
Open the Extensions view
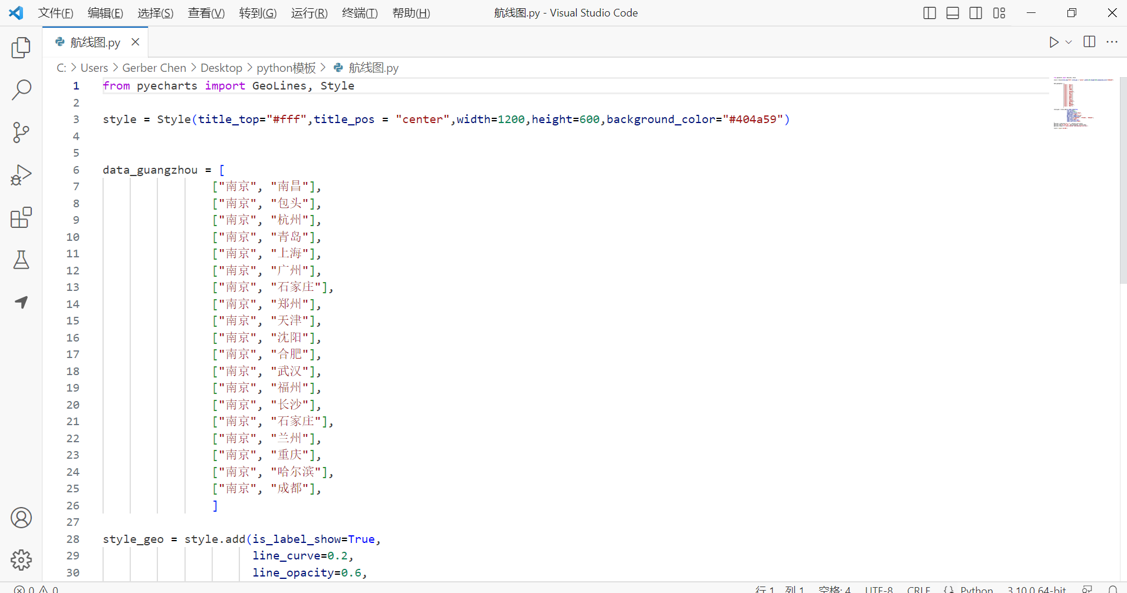click(21, 217)
